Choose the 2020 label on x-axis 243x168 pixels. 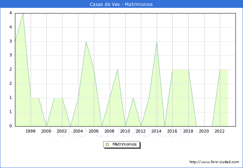click(x=204, y=131)
